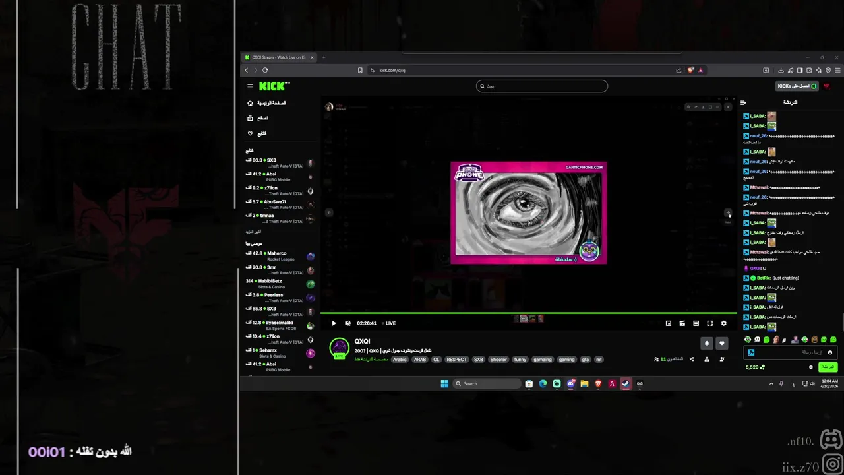Select the RESPECT tag

point(456,360)
